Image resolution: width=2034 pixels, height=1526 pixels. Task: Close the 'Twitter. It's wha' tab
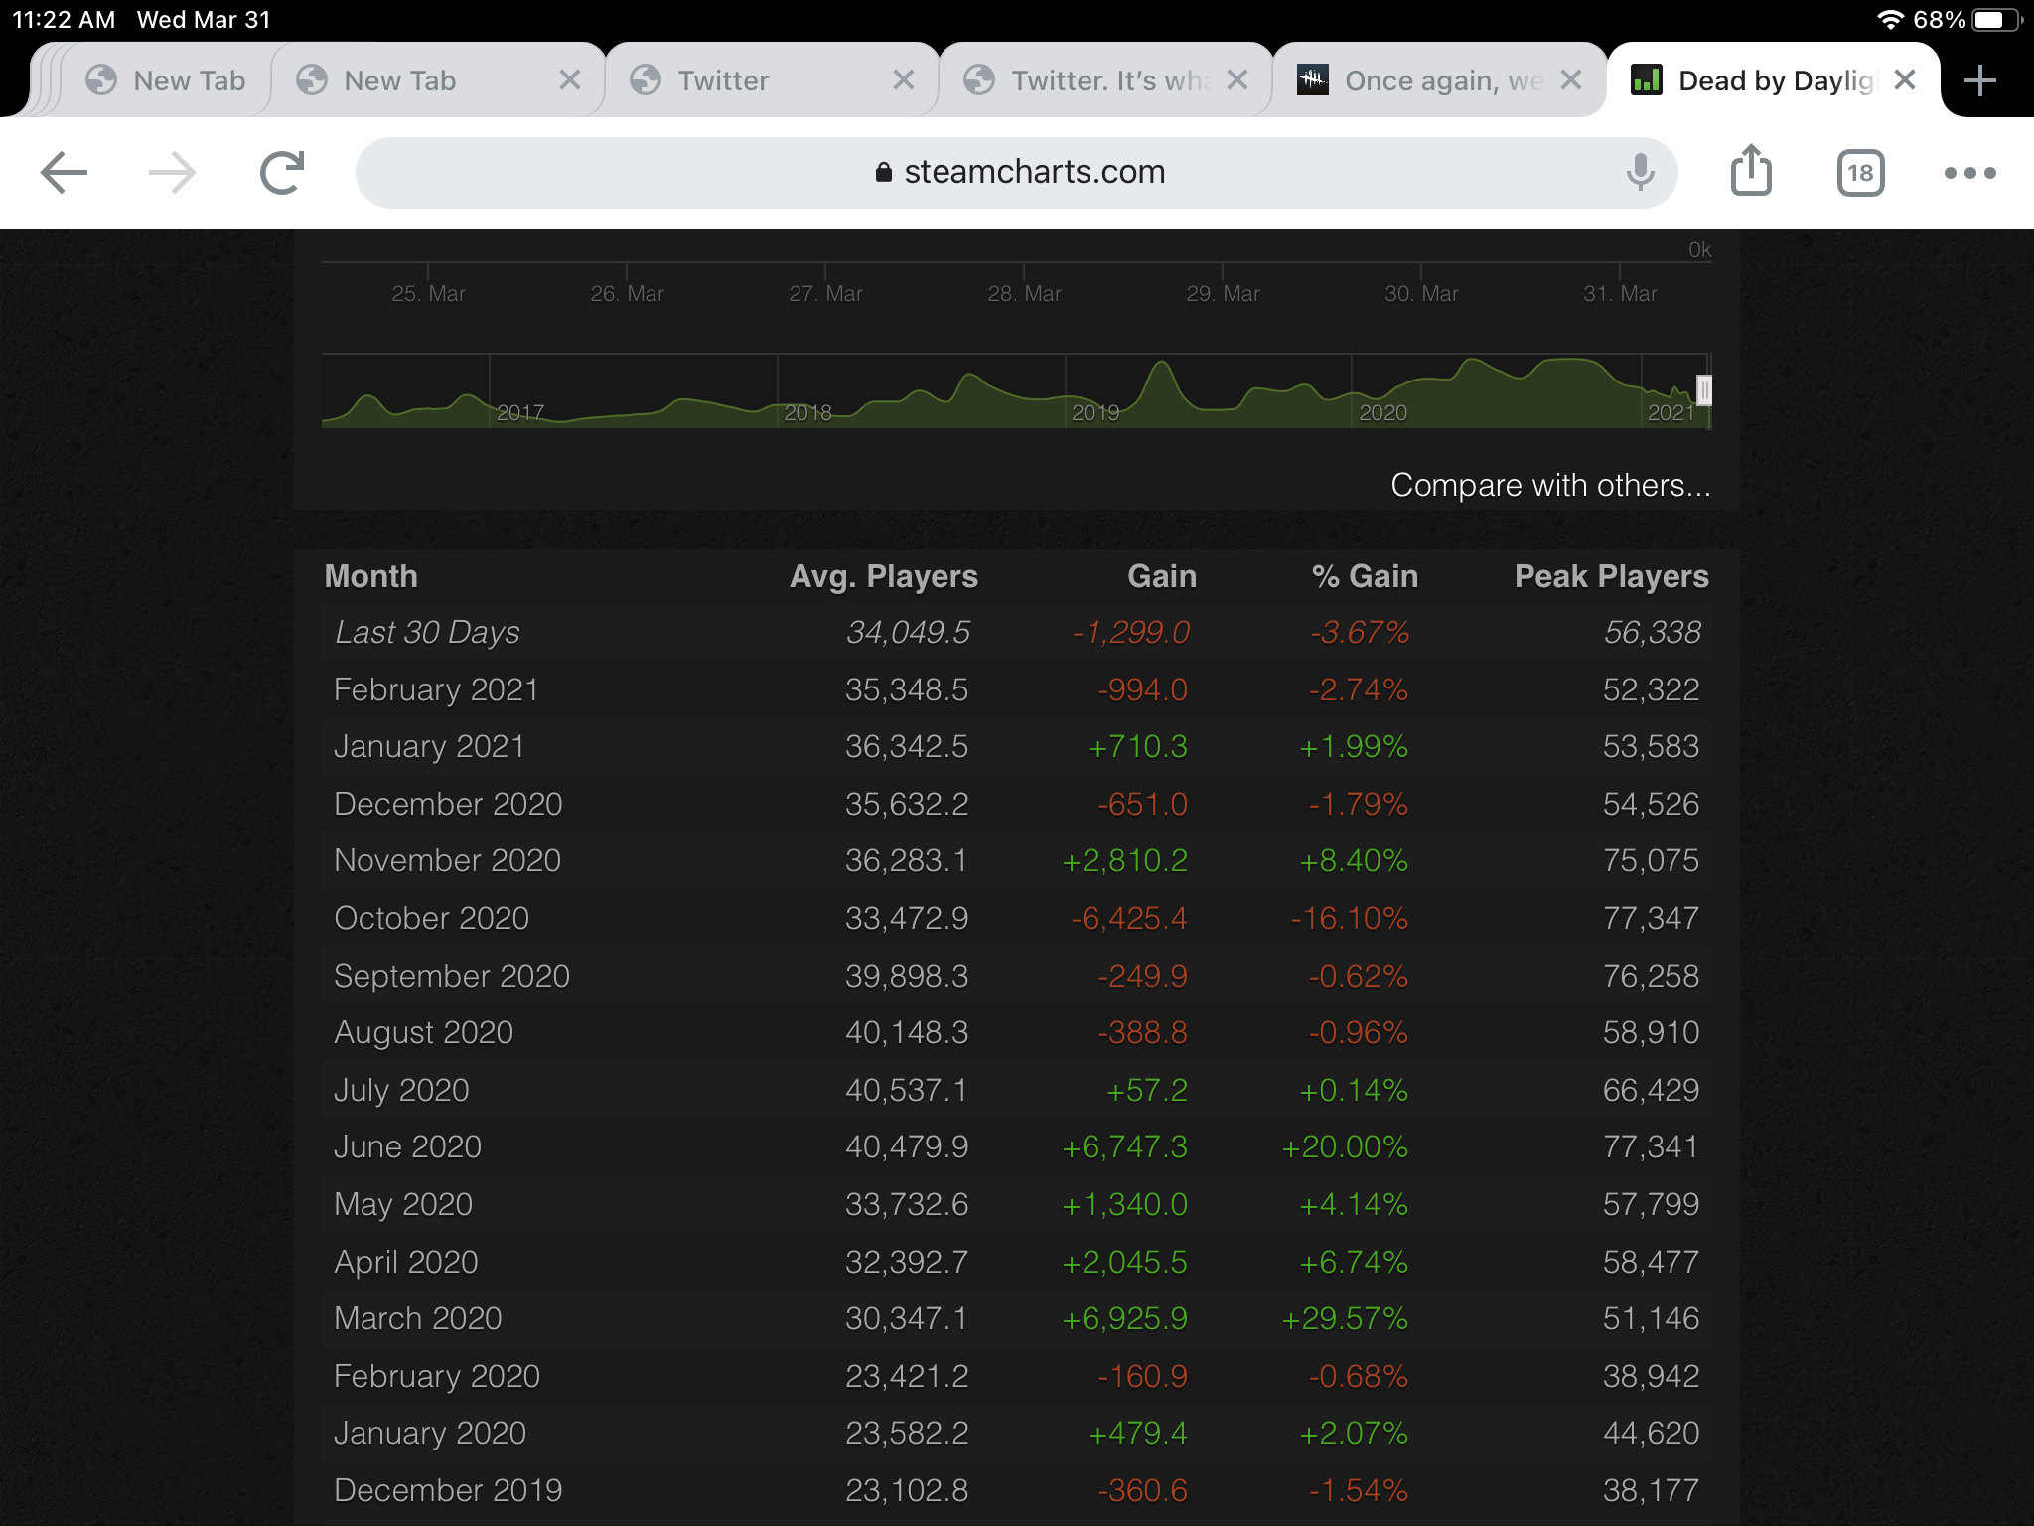click(1236, 80)
